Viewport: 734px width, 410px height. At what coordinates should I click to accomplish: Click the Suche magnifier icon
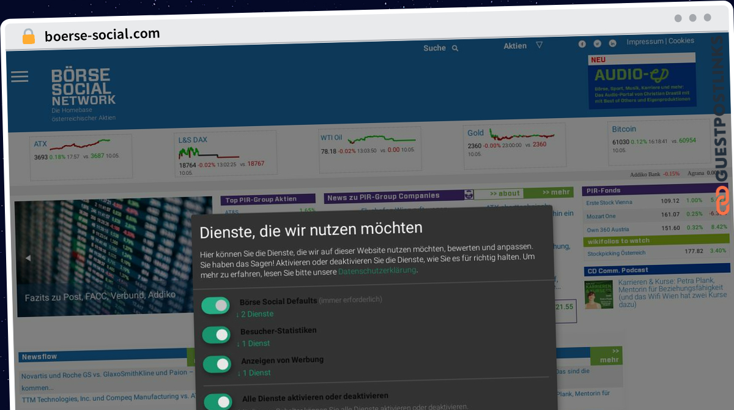tap(455, 48)
